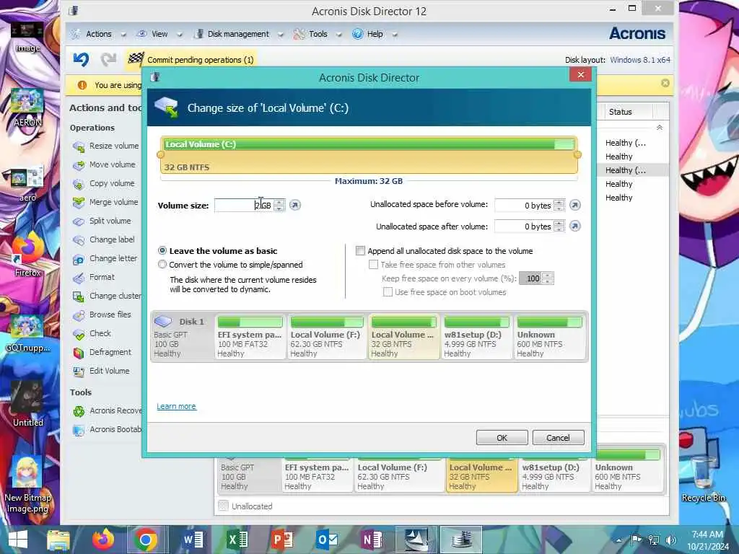Image resolution: width=739 pixels, height=554 pixels.
Task: Select Change letter in Operations sidebar
Action: (x=105, y=259)
